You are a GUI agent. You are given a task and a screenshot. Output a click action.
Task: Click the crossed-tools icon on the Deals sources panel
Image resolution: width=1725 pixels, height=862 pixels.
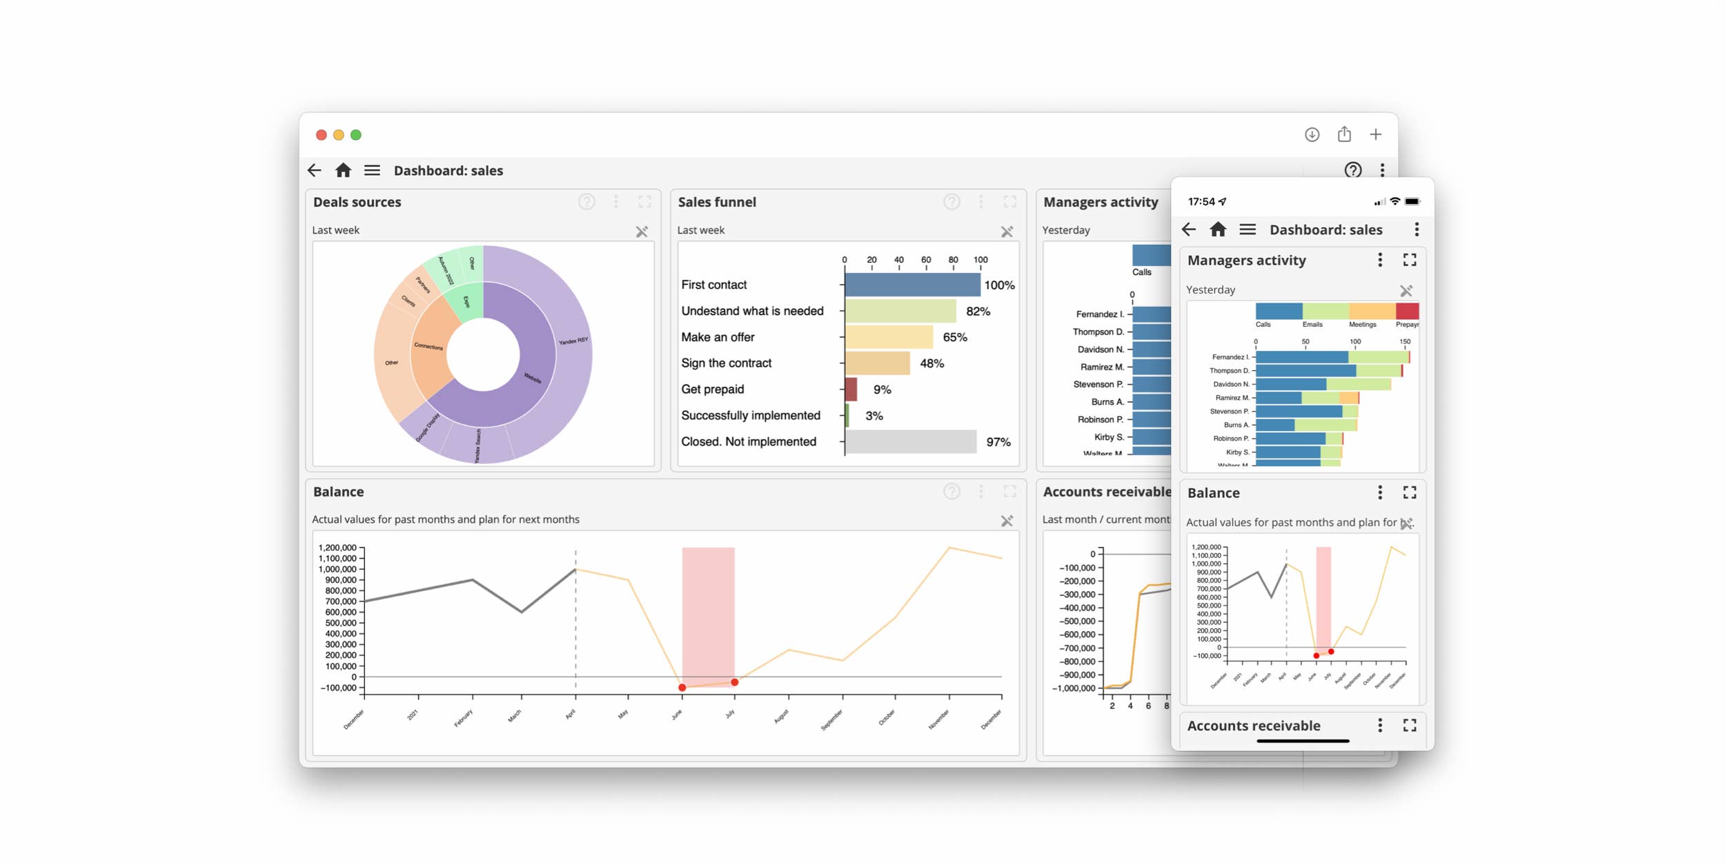pyautogui.click(x=642, y=231)
